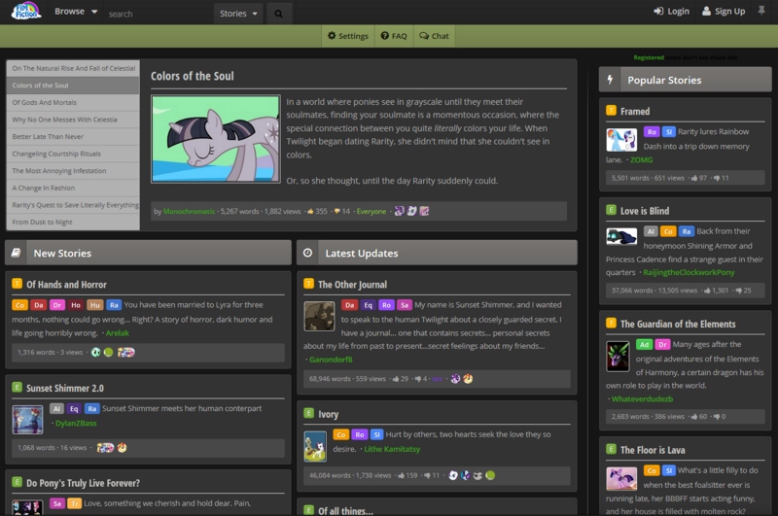The height and width of the screenshot is (516, 778).
Task: Open author Arelak's profile
Action: (117, 333)
